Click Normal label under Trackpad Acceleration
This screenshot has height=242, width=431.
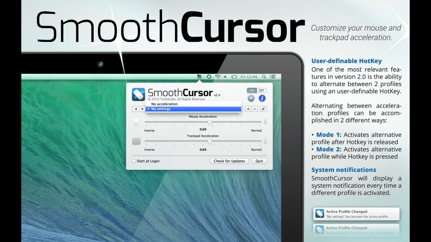coord(256,150)
